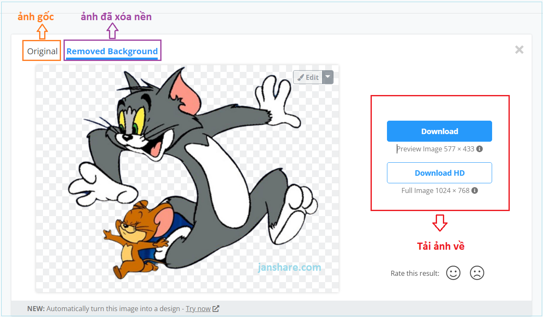
Task: Click the 'Preview Image 577 × 433' text
Action: coord(435,149)
